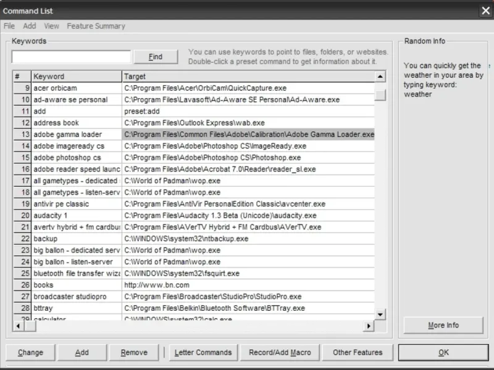Click the scroll down arrow of list
494x370 pixels.
click(x=380, y=314)
